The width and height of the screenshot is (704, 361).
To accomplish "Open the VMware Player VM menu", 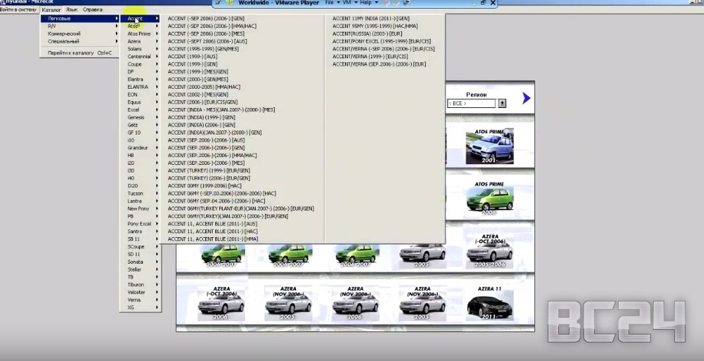I will [x=348, y=3].
